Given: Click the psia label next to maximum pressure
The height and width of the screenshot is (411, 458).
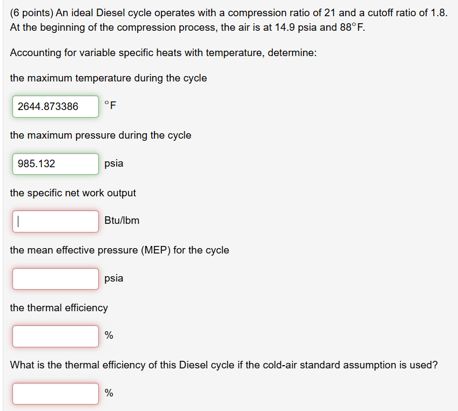Looking at the screenshot, I should [114, 163].
